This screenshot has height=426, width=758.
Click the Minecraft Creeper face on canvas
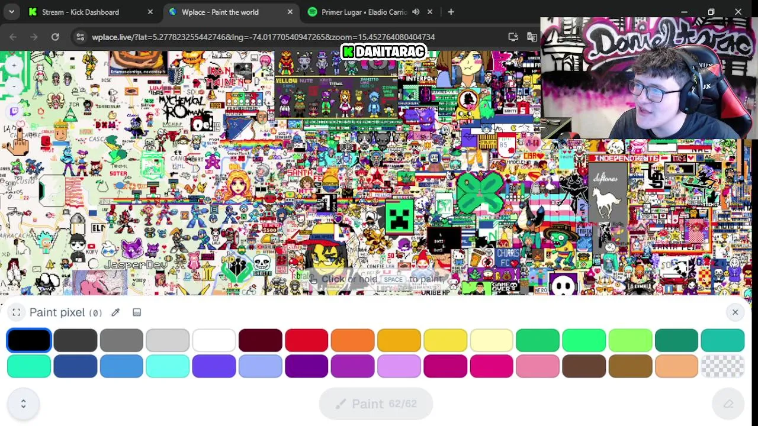point(399,217)
